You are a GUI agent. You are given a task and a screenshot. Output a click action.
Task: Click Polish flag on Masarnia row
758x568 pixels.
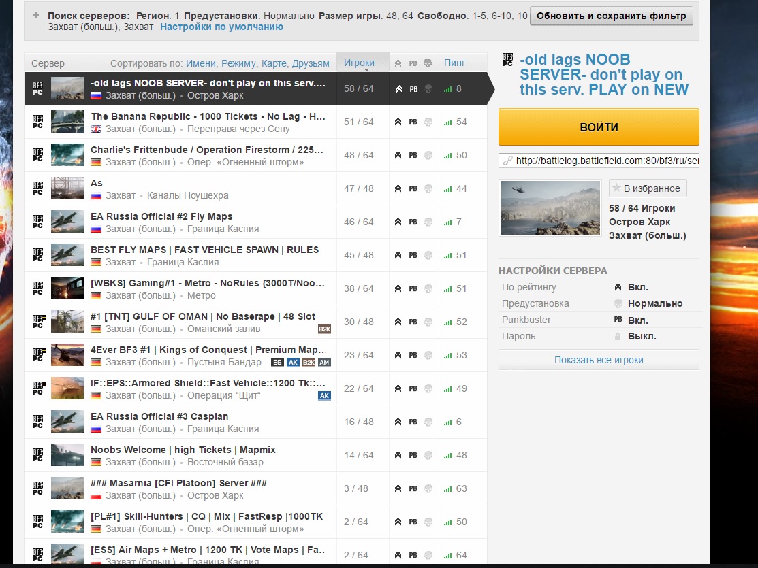tap(96, 495)
